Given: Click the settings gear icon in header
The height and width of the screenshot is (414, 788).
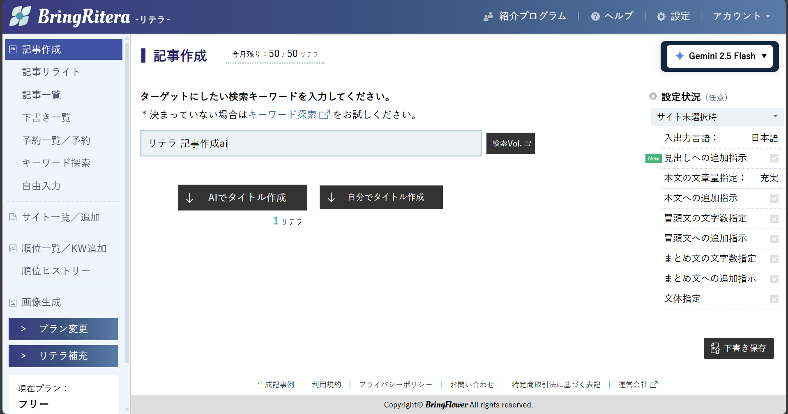Looking at the screenshot, I should point(661,16).
